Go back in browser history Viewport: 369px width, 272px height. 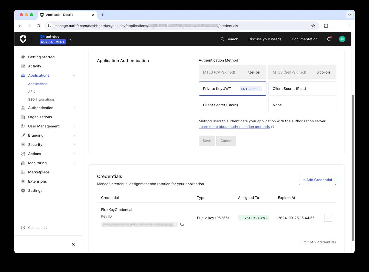tap(20, 26)
